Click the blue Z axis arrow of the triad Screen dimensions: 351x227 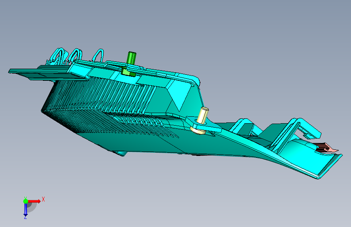[26, 210]
